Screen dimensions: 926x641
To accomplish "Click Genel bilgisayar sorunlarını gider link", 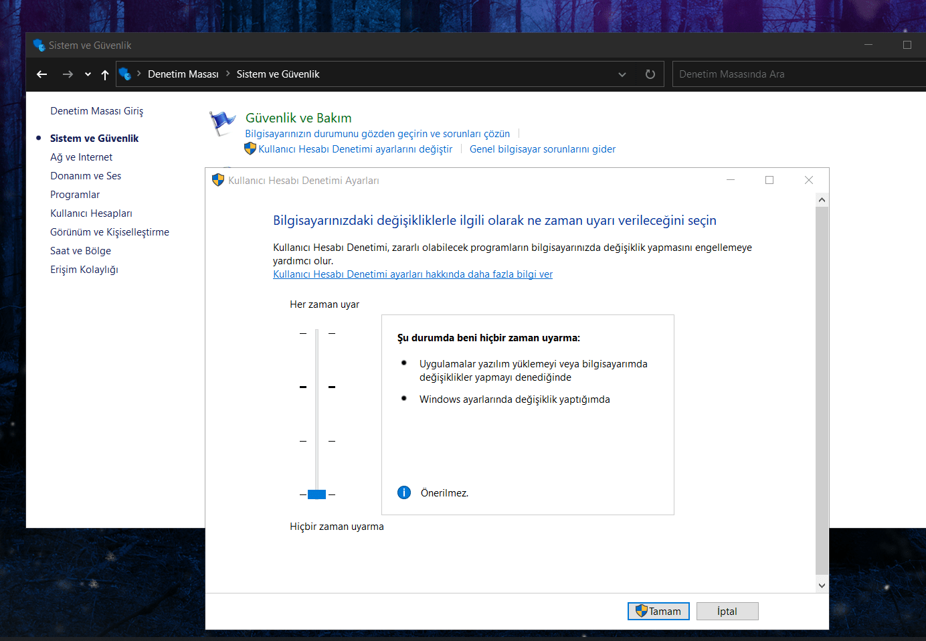I will [x=543, y=149].
